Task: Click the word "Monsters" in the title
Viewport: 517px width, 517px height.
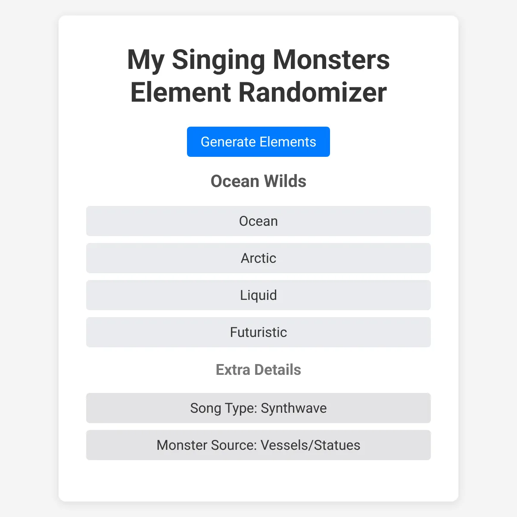Action: click(x=331, y=59)
